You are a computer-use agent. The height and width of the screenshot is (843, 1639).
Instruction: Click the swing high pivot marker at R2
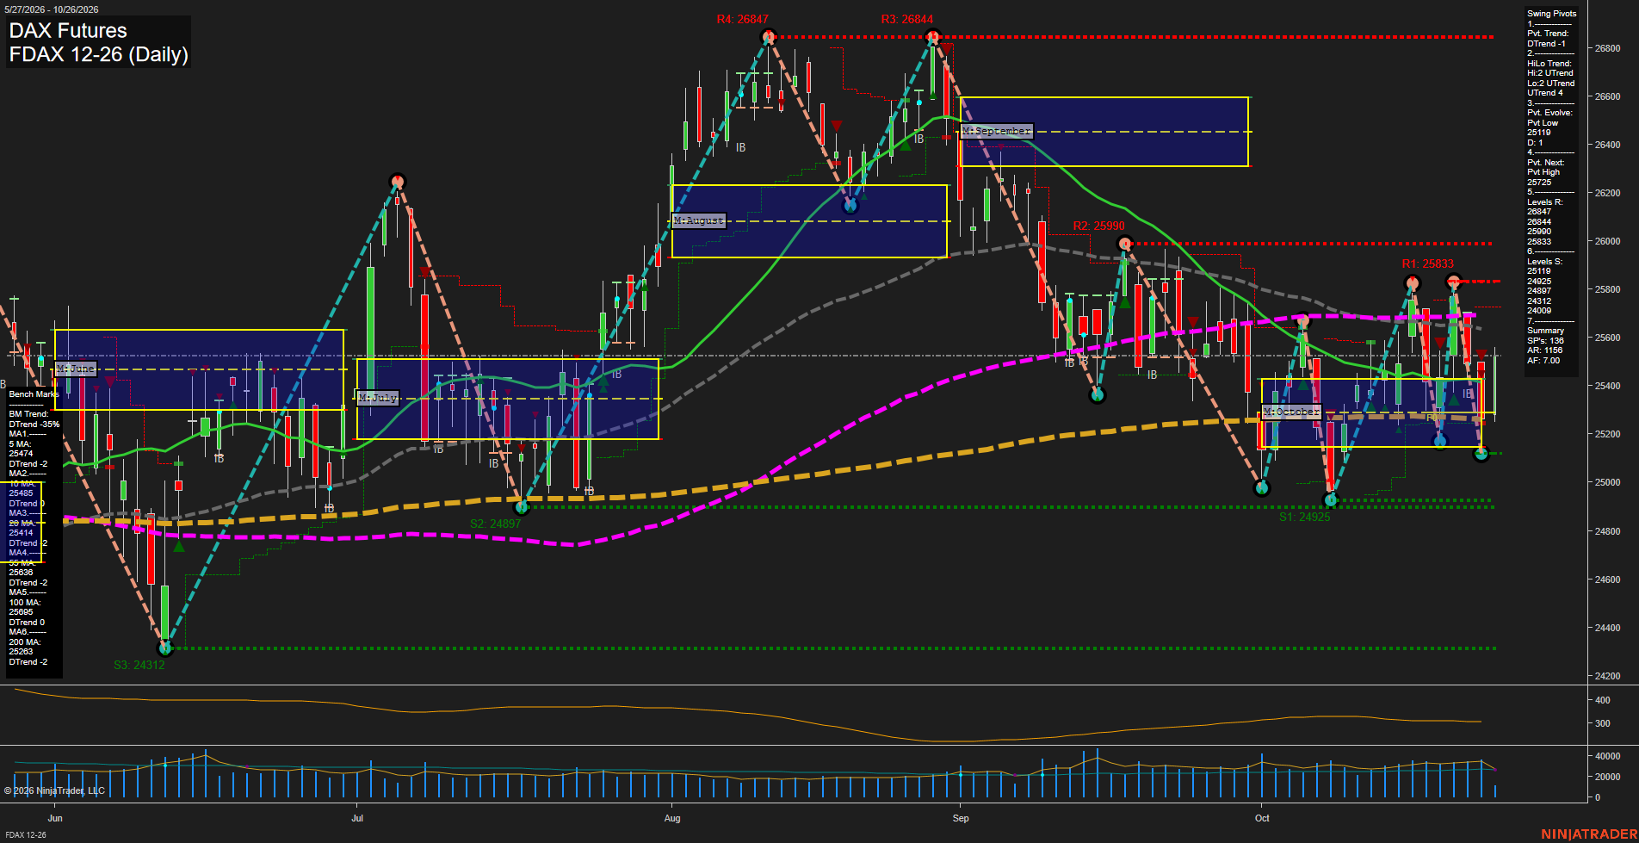pyautogui.click(x=1125, y=244)
